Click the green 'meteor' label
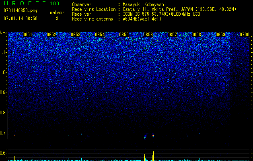The height and width of the screenshot is (161, 253). pos(57,12)
